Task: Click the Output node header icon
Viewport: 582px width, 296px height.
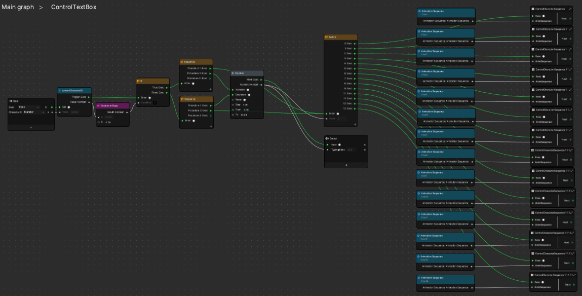Action: (x=327, y=138)
